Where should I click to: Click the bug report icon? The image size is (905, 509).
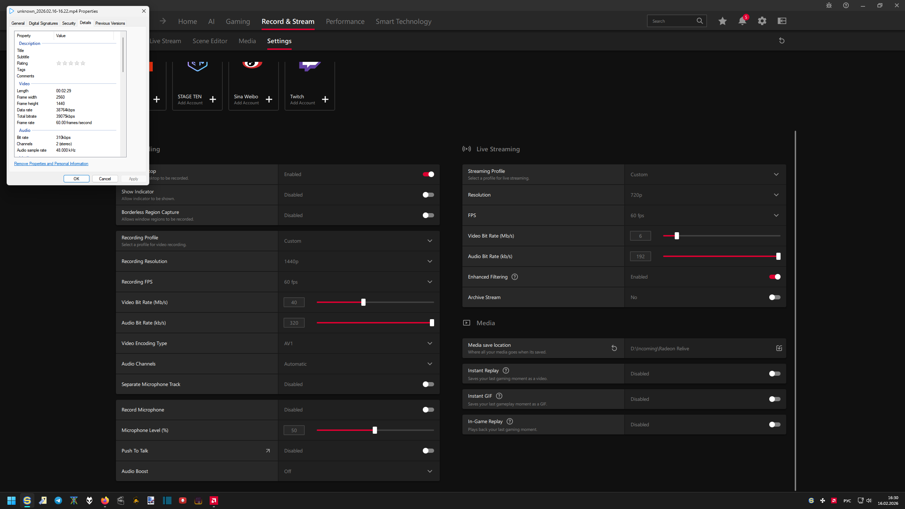[829, 5]
